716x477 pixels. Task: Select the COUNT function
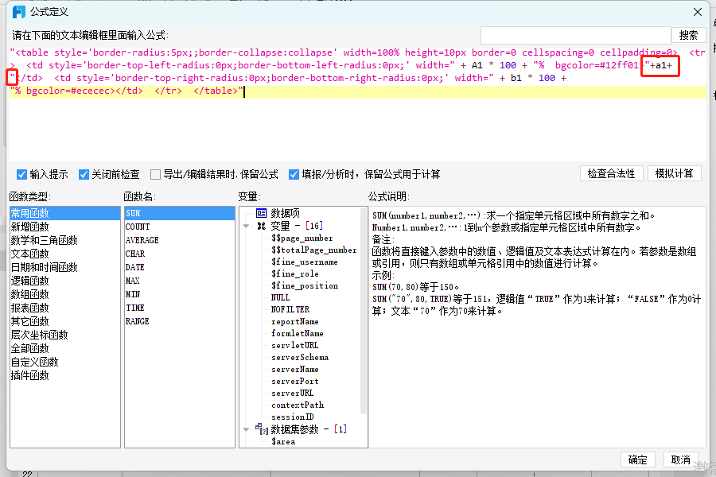(x=180, y=227)
